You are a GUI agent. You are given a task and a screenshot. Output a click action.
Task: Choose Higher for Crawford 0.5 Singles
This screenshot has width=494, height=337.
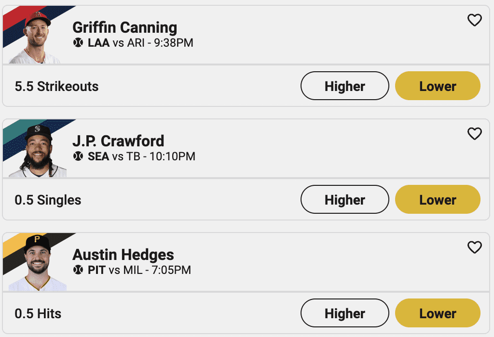[344, 200]
